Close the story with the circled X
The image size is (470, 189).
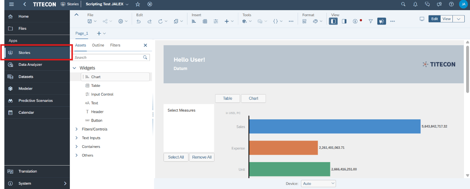pos(150,4)
